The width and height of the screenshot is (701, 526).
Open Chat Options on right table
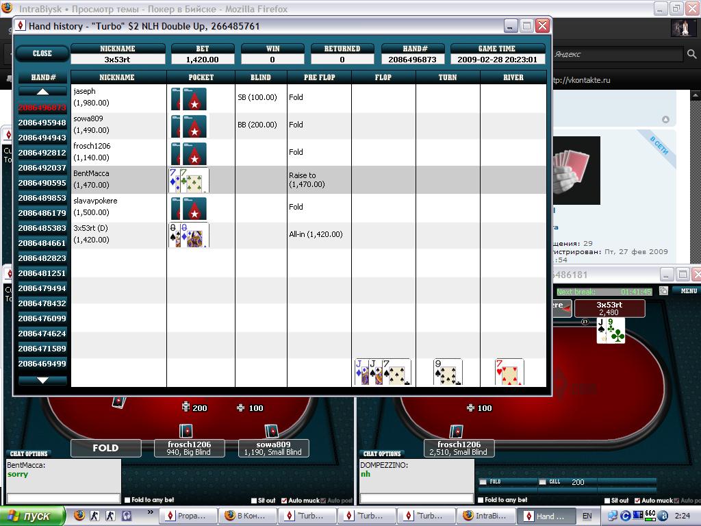click(x=382, y=453)
